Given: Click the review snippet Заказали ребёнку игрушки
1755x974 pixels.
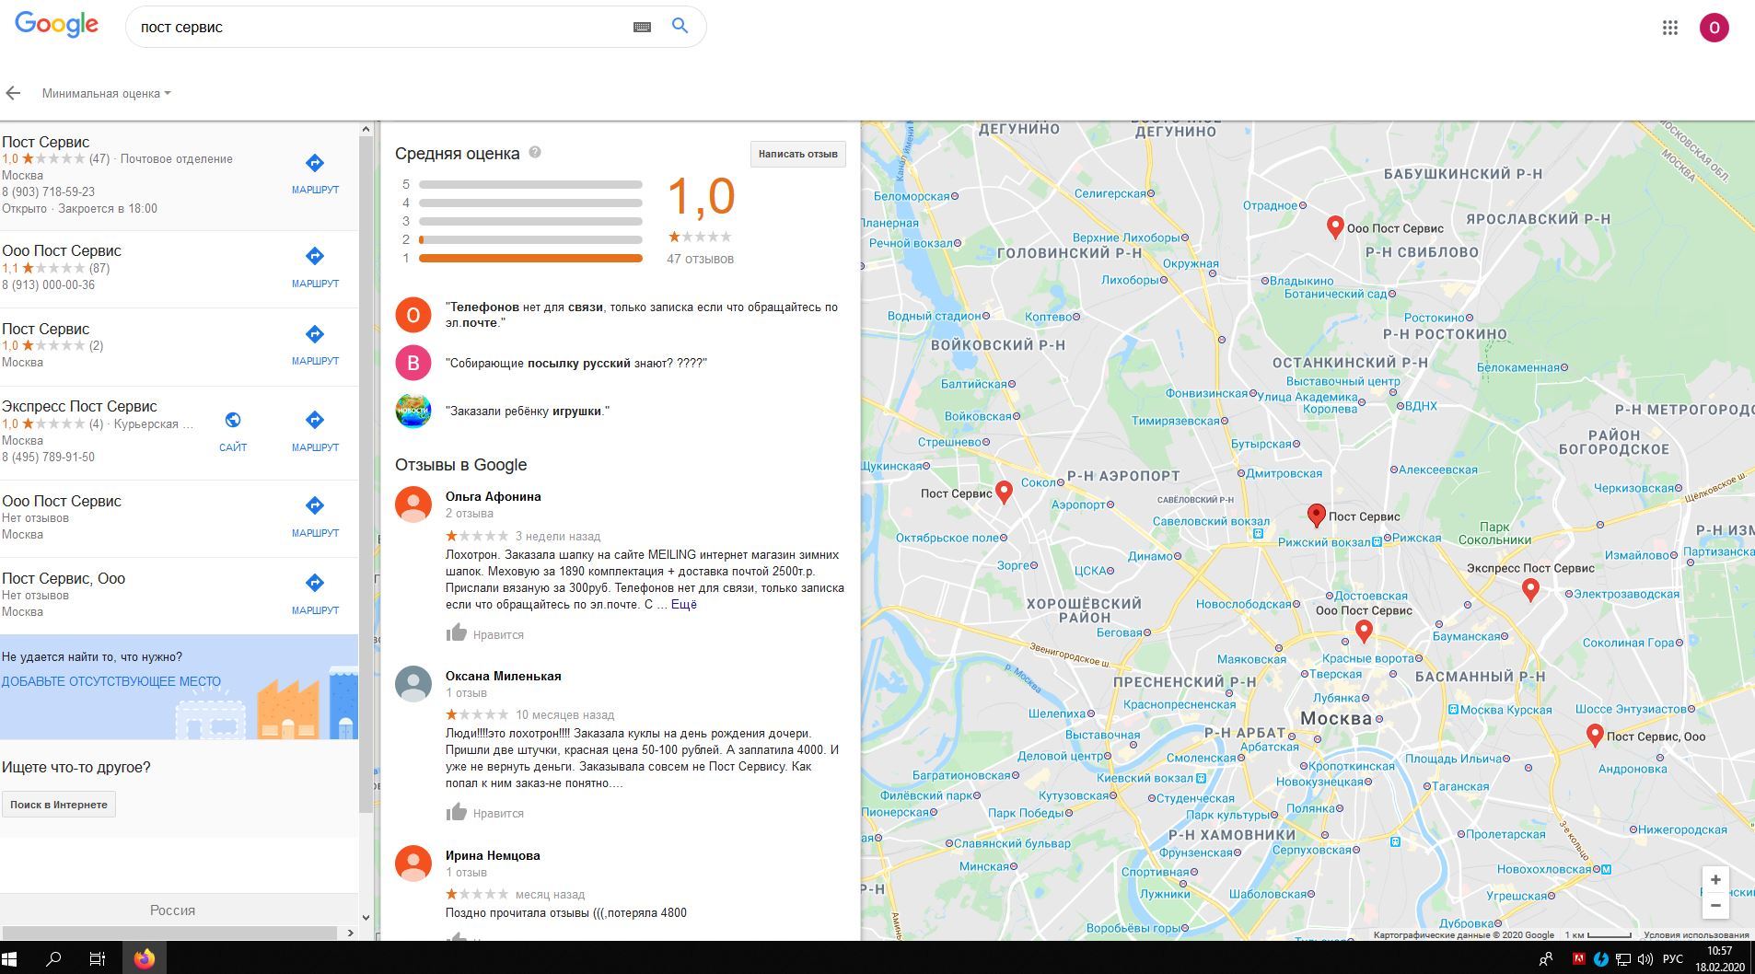Looking at the screenshot, I should [527, 411].
